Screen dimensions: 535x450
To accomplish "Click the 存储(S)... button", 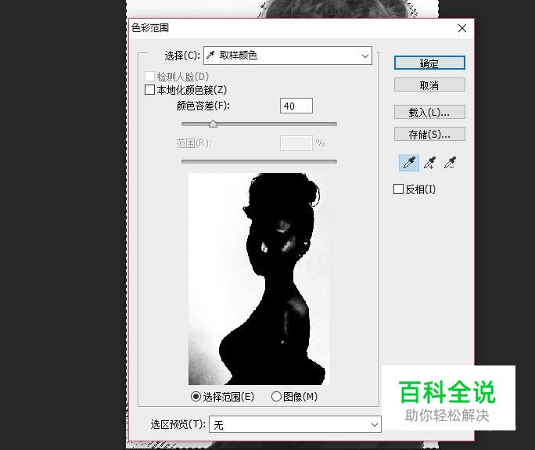I will click(429, 134).
